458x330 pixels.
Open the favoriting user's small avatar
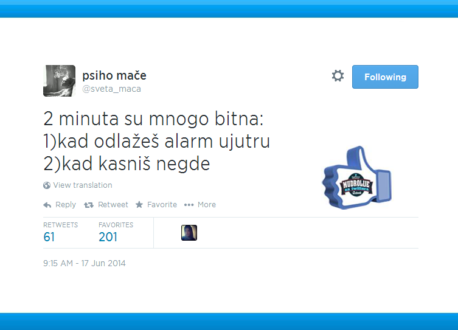(189, 233)
